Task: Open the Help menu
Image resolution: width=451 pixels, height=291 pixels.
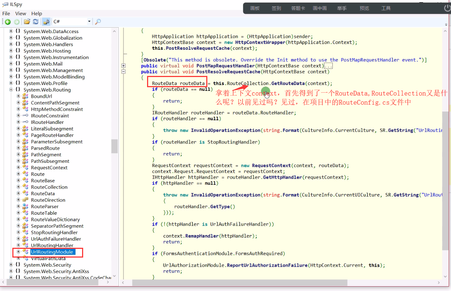Action: pos(37,13)
